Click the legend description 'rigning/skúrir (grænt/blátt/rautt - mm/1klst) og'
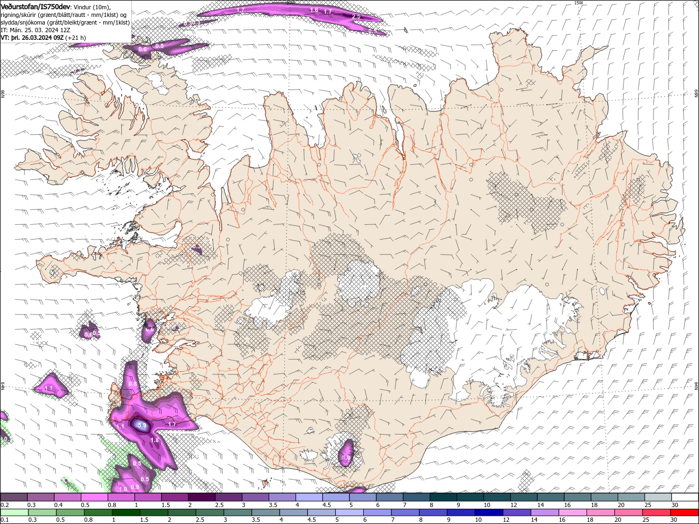The width and height of the screenshot is (699, 524). click(x=64, y=15)
